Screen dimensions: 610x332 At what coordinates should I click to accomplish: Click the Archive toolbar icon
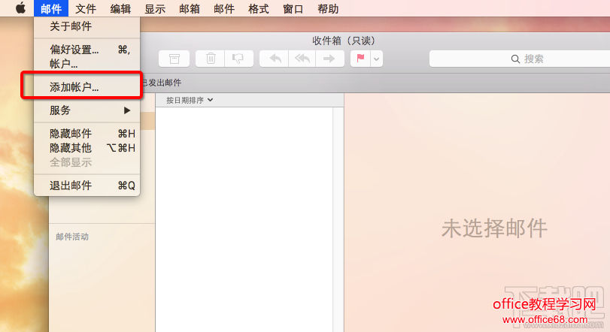pyautogui.click(x=175, y=59)
